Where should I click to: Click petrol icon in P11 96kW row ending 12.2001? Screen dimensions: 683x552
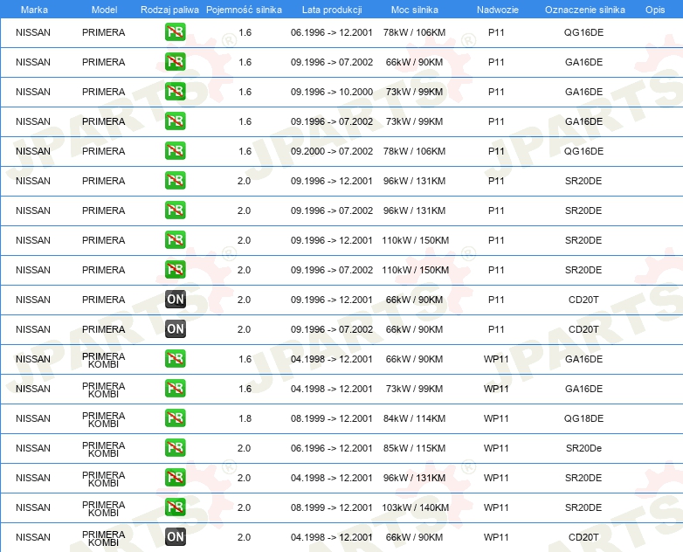[175, 181]
